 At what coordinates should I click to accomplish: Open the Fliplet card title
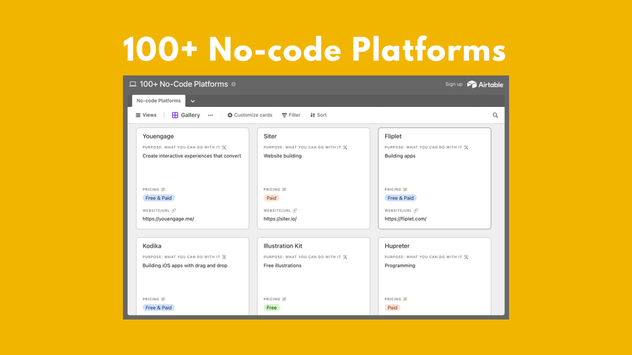pos(394,137)
